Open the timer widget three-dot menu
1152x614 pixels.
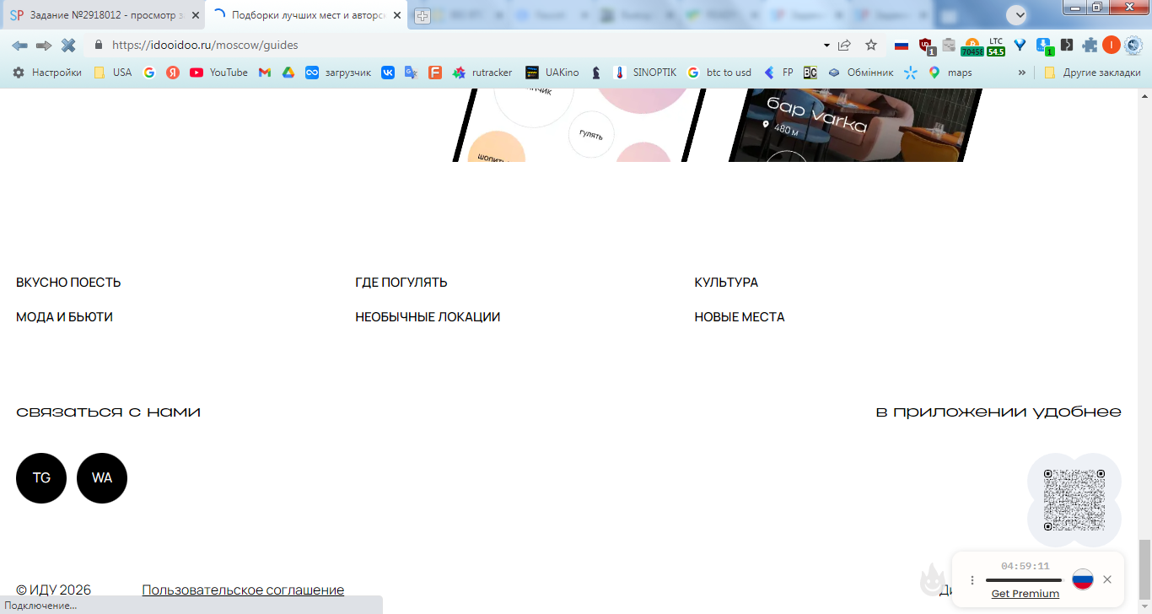pyautogui.click(x=972, y=580)
